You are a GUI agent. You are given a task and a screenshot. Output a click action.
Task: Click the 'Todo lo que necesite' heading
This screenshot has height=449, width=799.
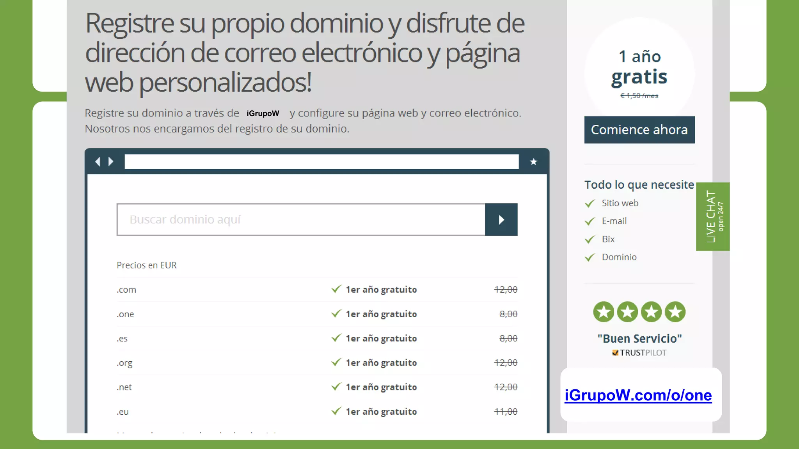coord(639,185)
